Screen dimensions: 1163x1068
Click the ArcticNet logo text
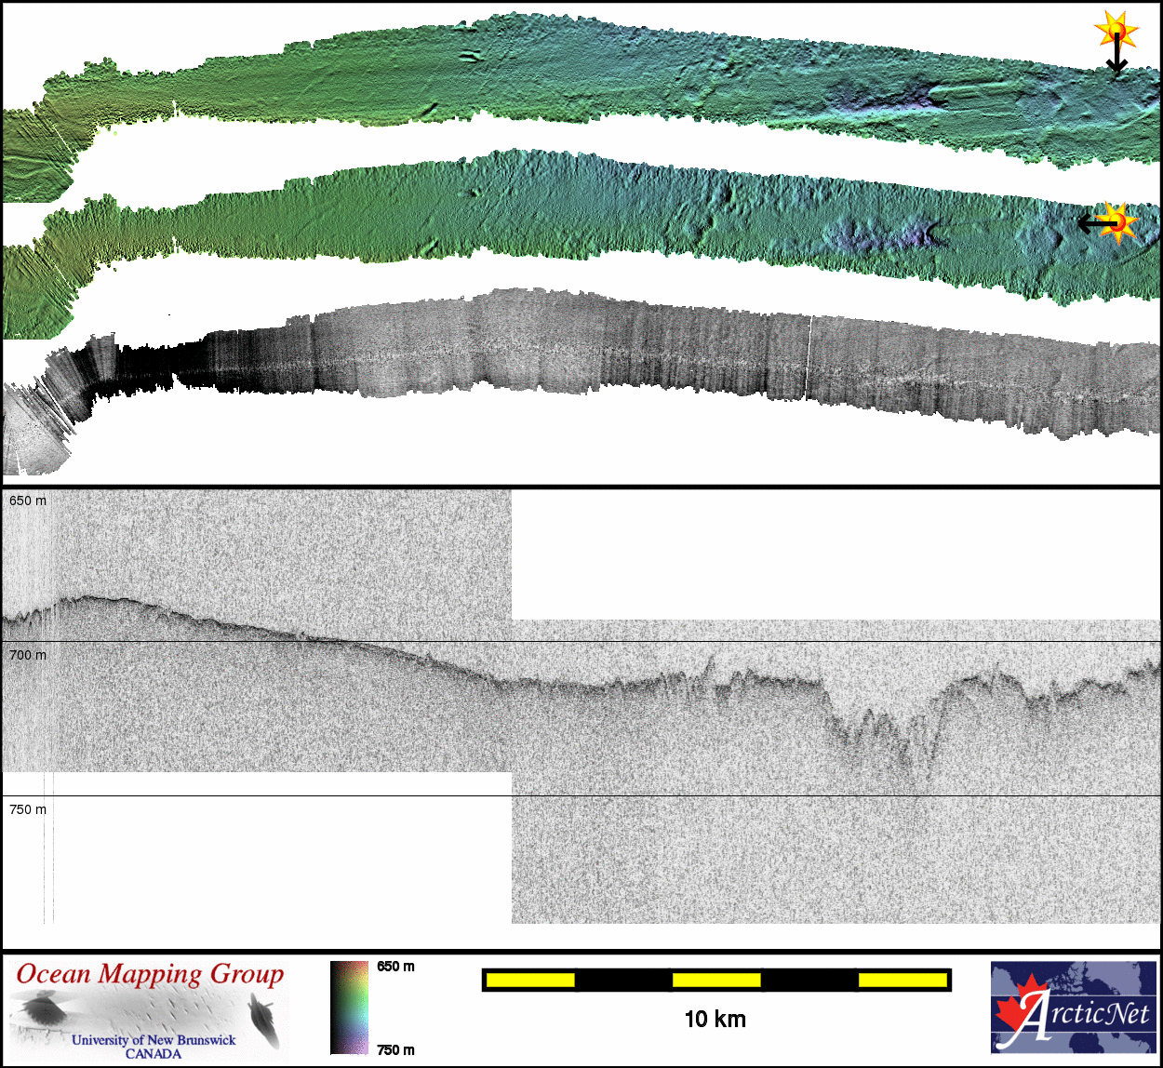tap(1087, 1013)
